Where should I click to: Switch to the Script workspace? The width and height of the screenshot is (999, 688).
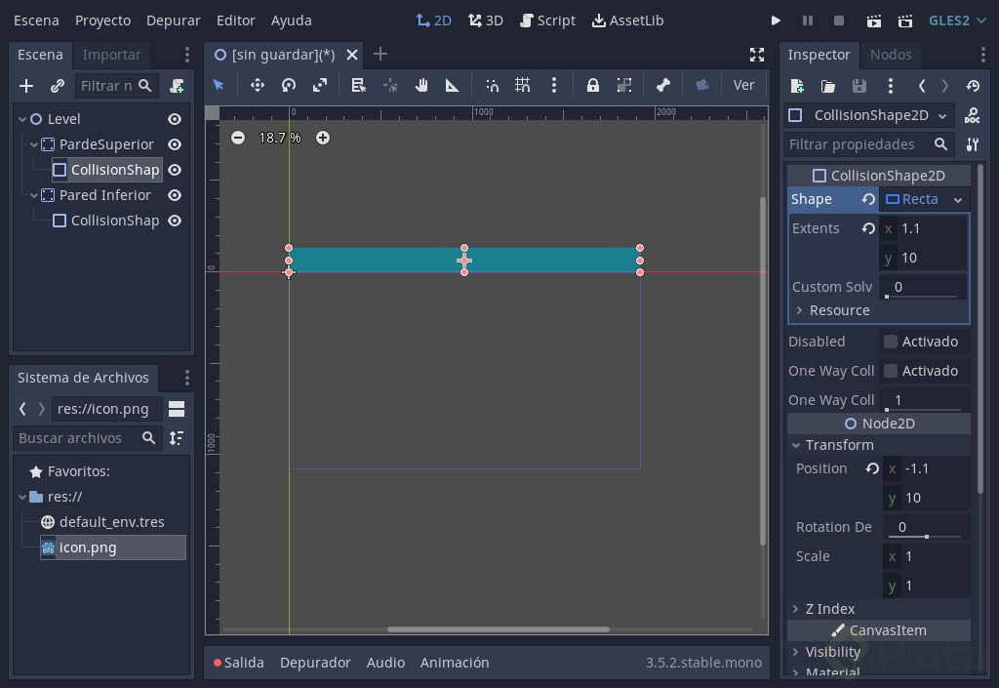click(x=547, y=20)
